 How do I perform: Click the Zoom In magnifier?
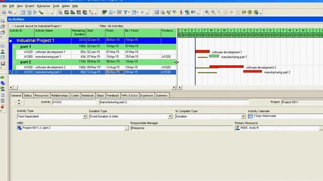pyautogui.click(x=207, y=13)
